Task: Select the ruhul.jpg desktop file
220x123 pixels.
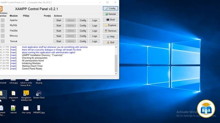Action: pyautogui.click(x=13, y=82)
